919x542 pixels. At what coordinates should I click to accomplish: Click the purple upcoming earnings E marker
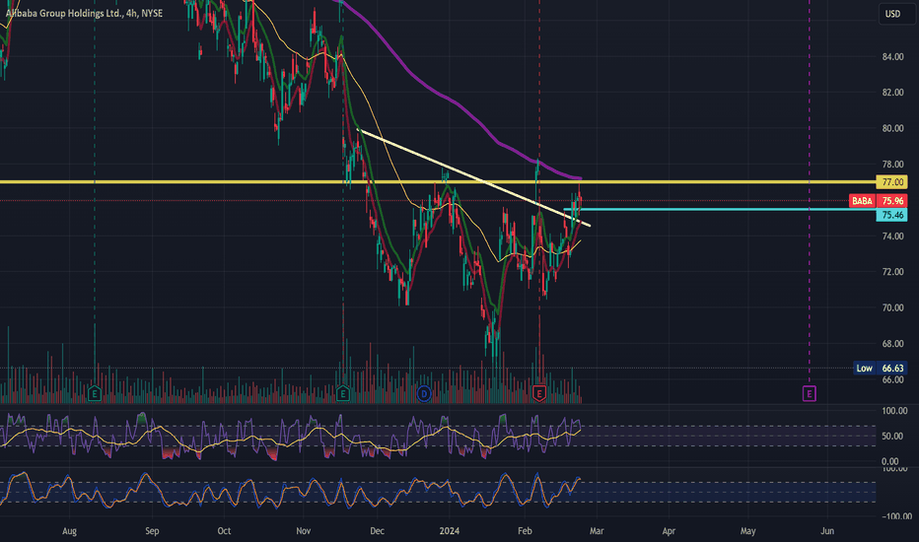click(x=809, y=394)
